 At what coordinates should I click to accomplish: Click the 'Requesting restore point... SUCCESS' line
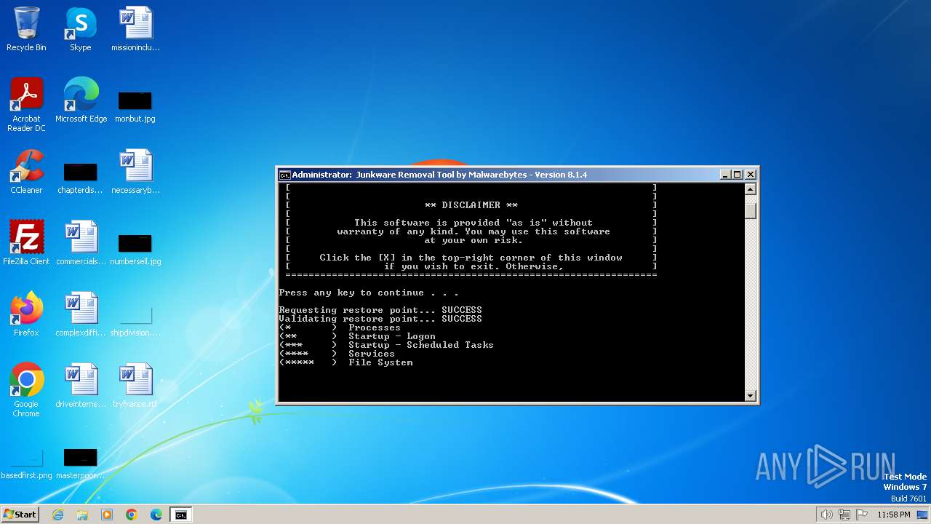click(x=380, y=310)
